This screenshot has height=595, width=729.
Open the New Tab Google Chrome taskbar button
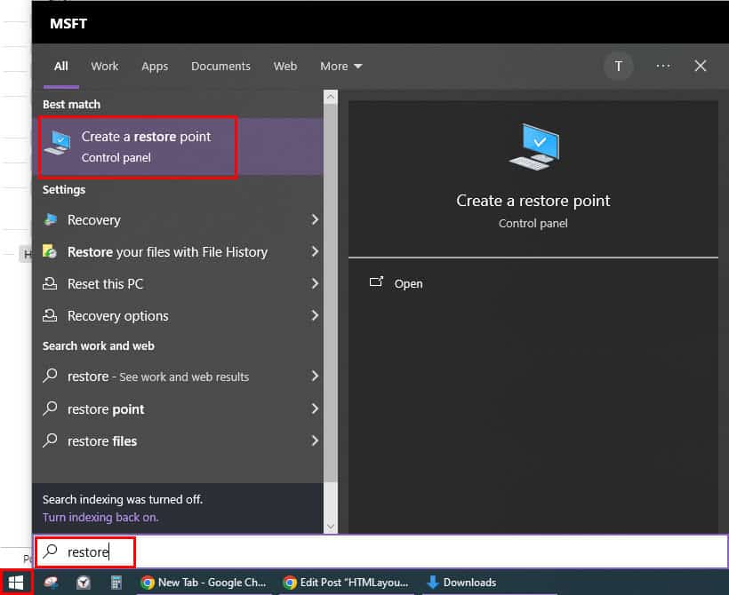pos(204,583)
